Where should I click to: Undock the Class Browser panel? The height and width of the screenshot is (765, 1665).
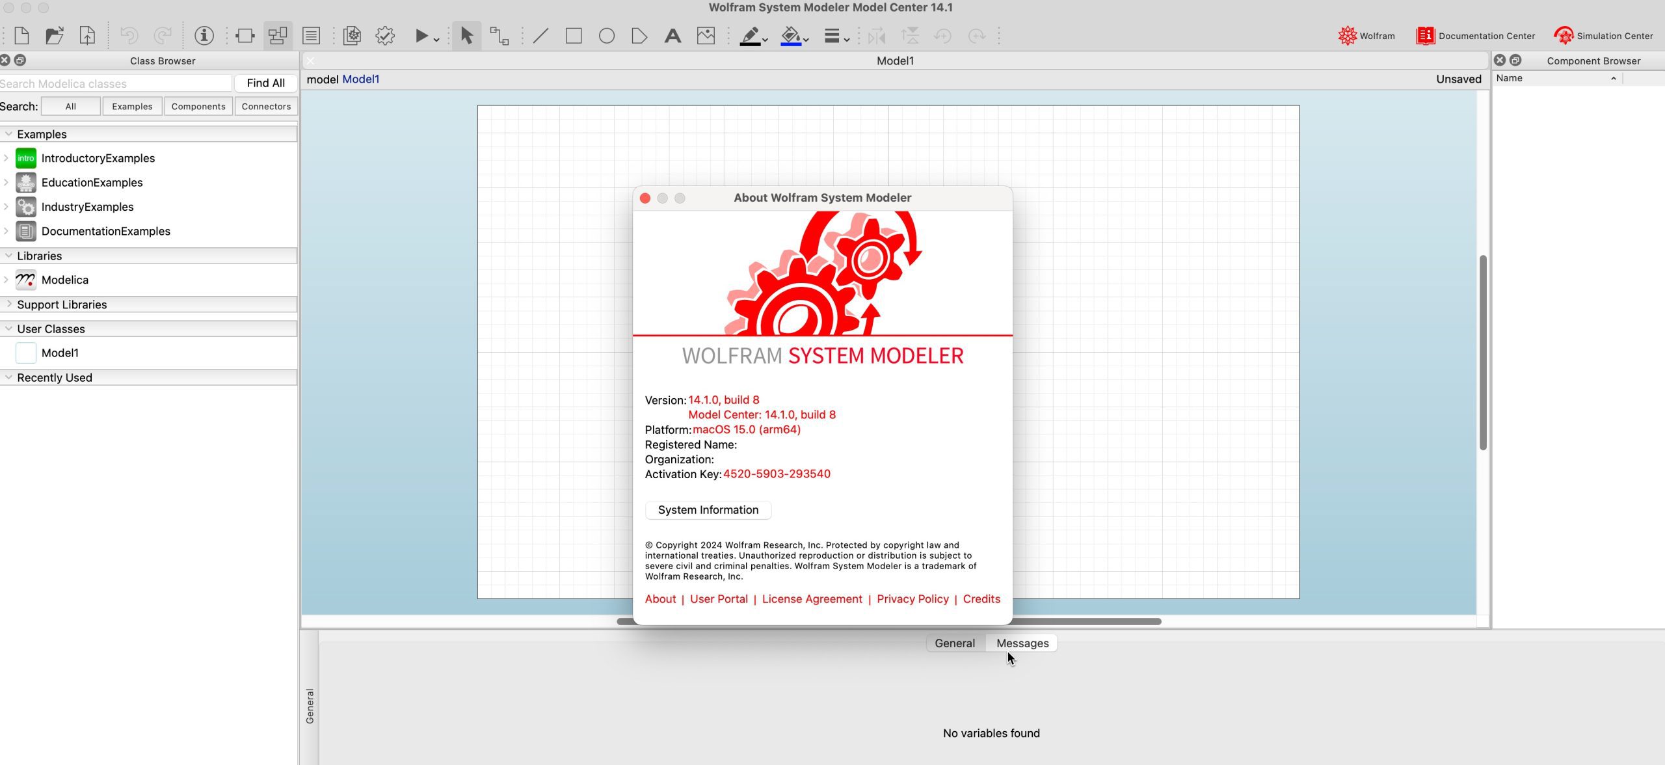[x=20, y=60]
